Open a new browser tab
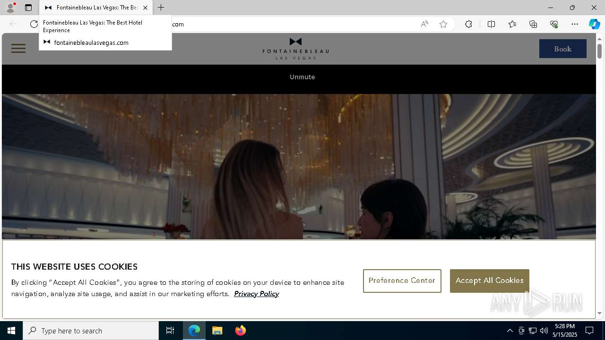The height and width of the screenshot is (340, 605). coord(161,8)
